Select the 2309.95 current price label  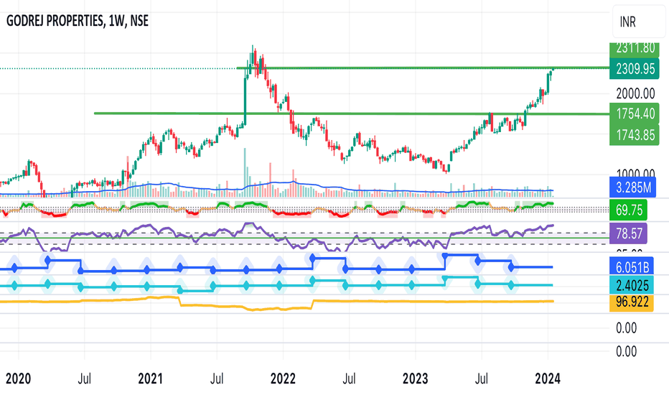coord(634,69)
